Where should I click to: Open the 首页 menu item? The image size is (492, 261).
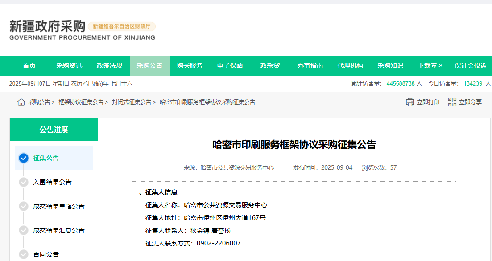(29, 65)
